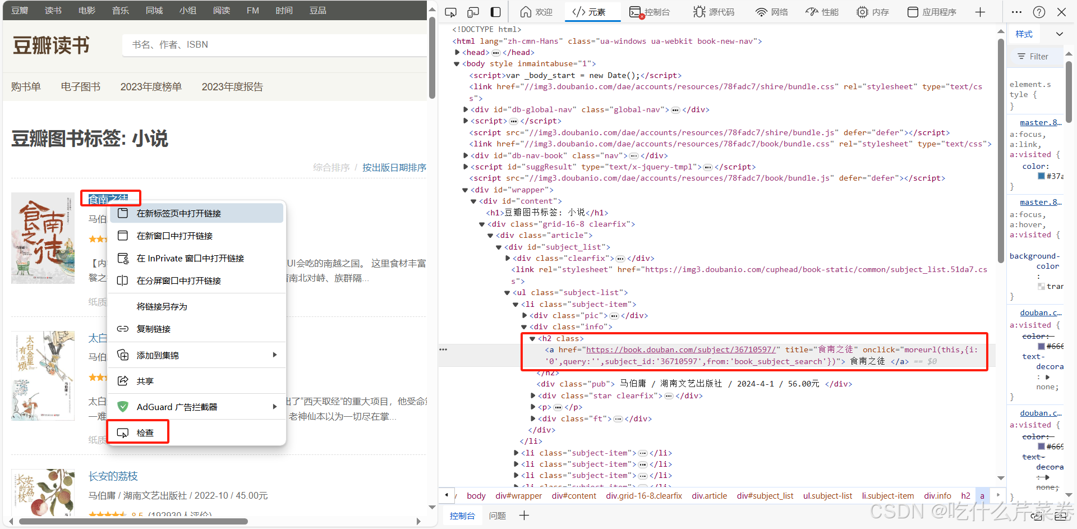Select 检查 inspect in context menu
1077x529 pixels.
point(196,433)
